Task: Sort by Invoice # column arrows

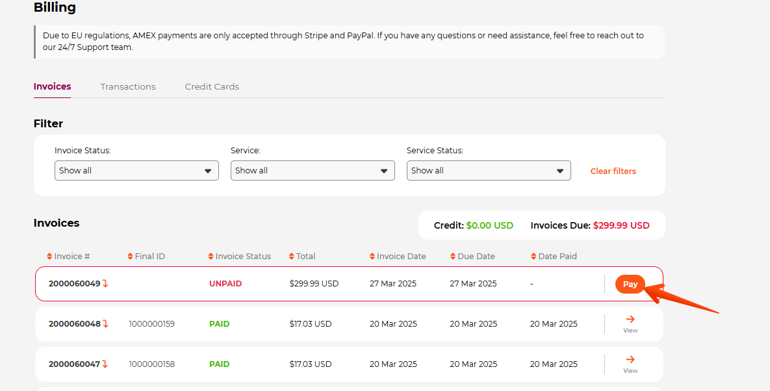Action: pos(49,257)
